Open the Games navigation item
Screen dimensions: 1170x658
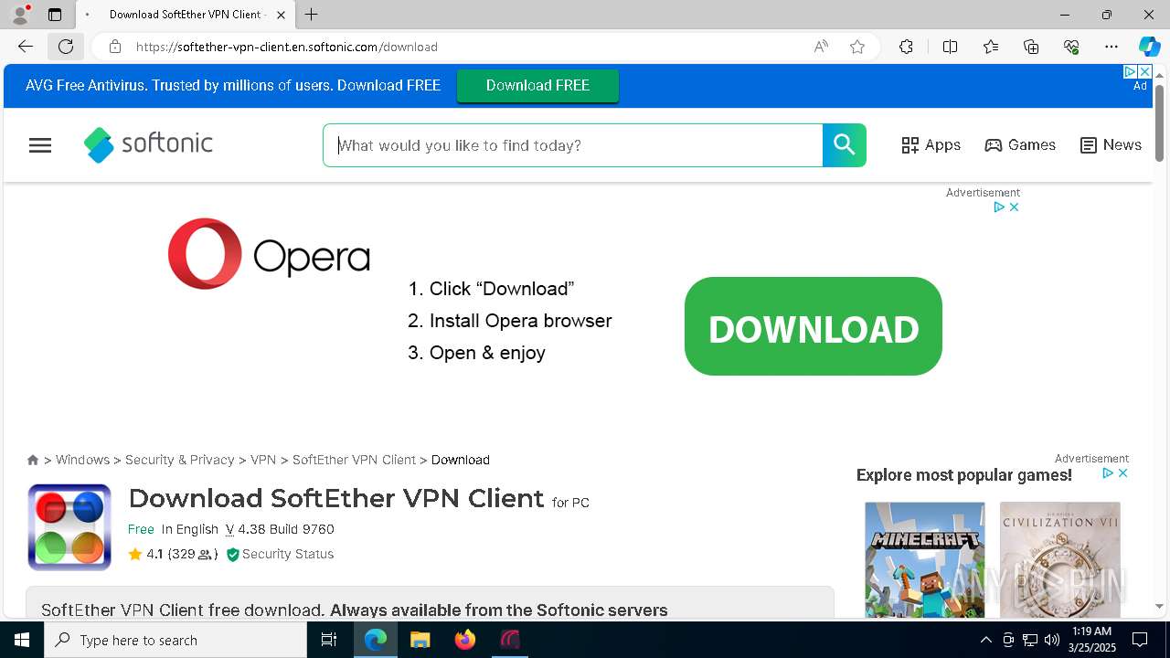coord(1020,145)
